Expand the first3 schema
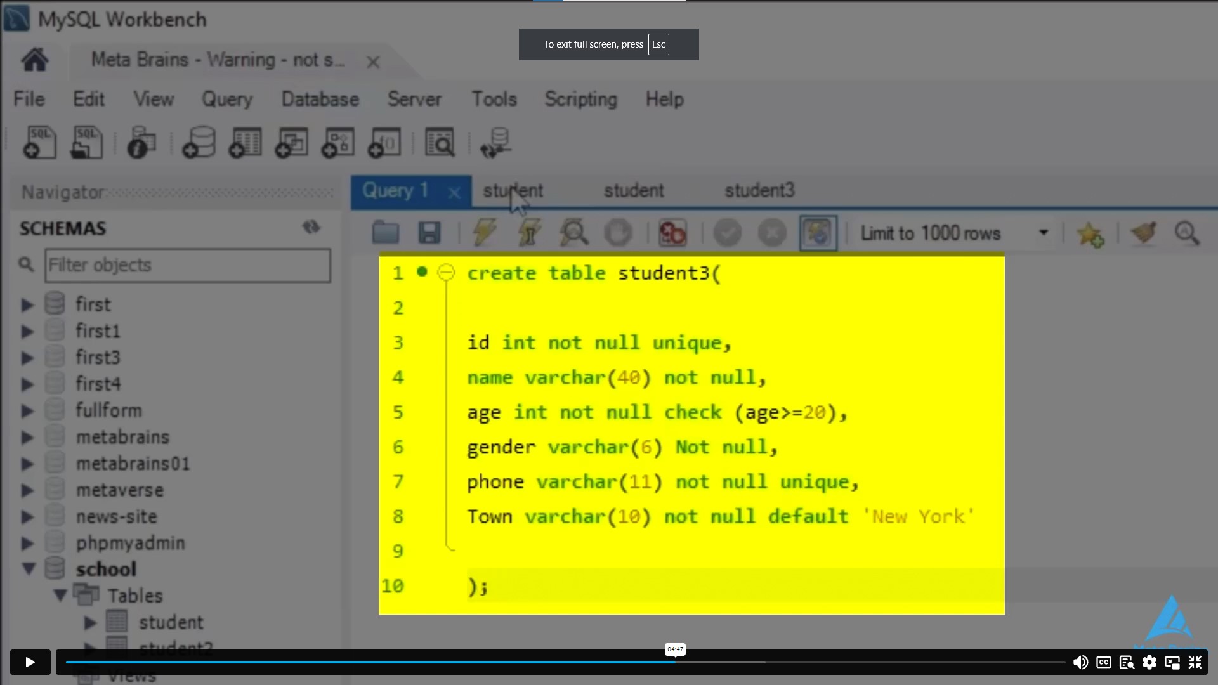This screenshot has width=1218, height=685. coord(27,358)
